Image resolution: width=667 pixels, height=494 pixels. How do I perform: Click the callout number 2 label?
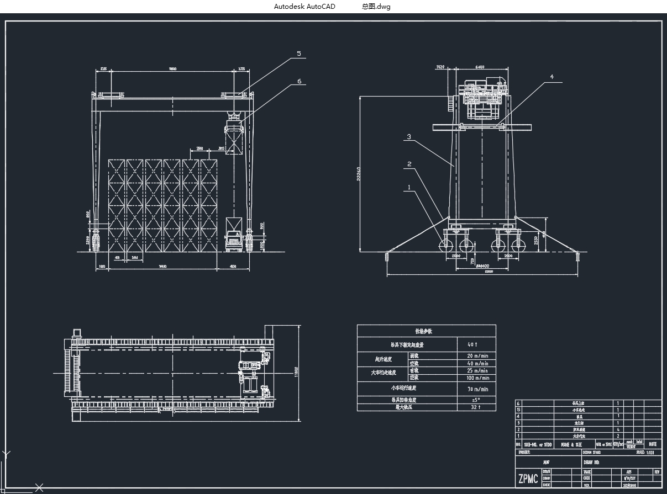[x=409, y=164]
